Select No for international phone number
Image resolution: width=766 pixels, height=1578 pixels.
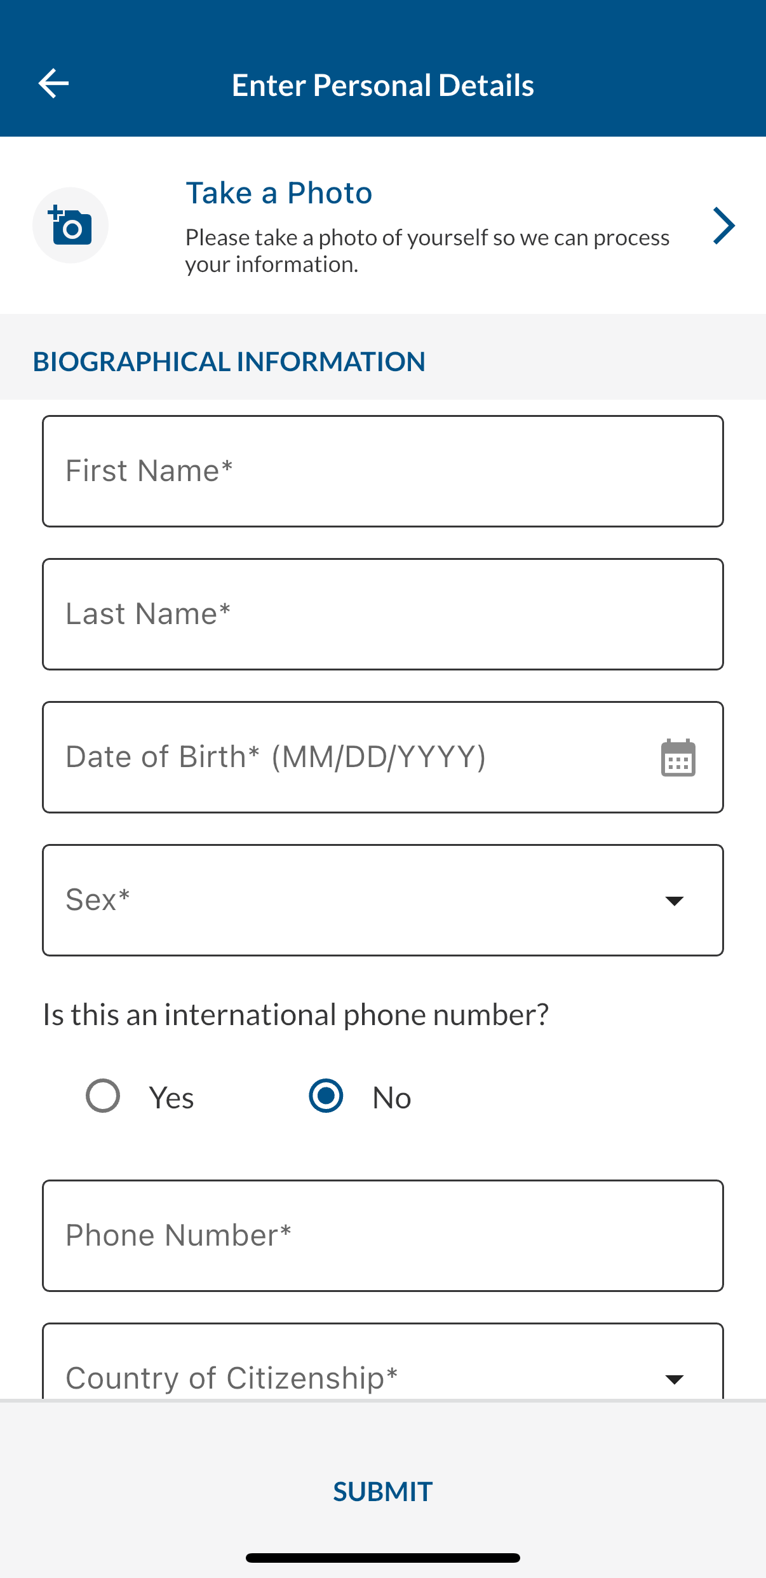click(x=326, y=1096)
